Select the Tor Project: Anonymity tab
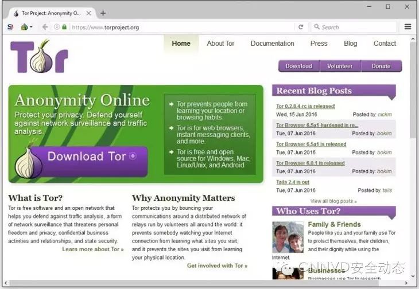Image resolution: width=419 pixels, height=289 pixels. point(52,13)
